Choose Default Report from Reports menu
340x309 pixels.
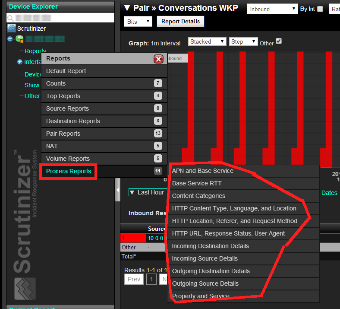click(104, 71)
